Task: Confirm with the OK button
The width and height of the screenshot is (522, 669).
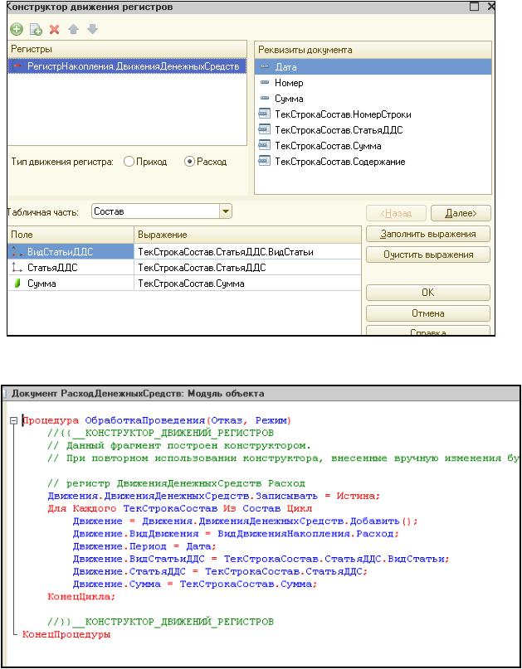Action: pyautogui.click(x=428, y=293)
